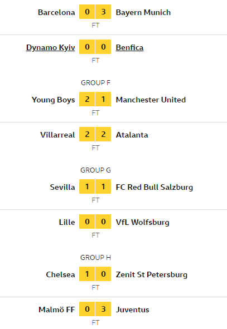The width and height of the screenshot is (227, 329).
Task: Open the Dynamo Kyiv team link
Action: point(50,48)
